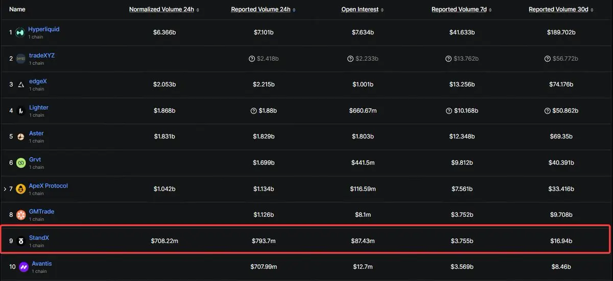This screenshot has width=613, height=281.
Task: Open the StandX protocol link
Action: 39,238
